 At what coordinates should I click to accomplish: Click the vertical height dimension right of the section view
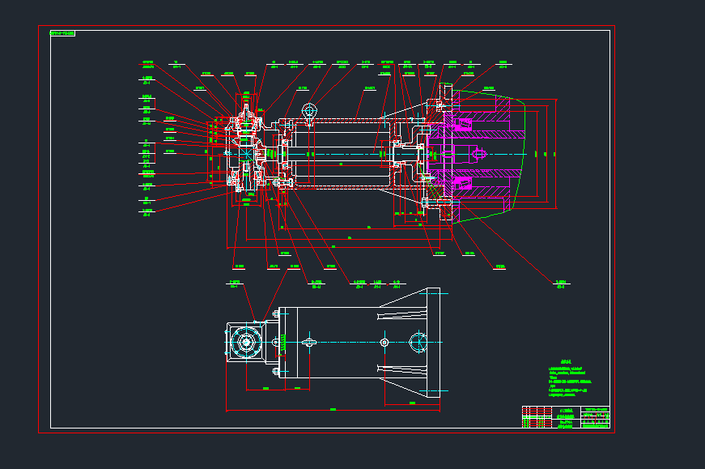[x=556, y=154]
